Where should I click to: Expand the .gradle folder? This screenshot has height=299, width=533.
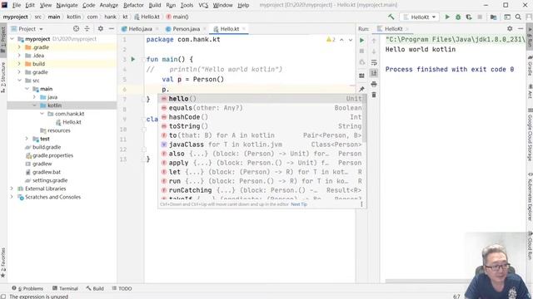(x=19, y=47)
